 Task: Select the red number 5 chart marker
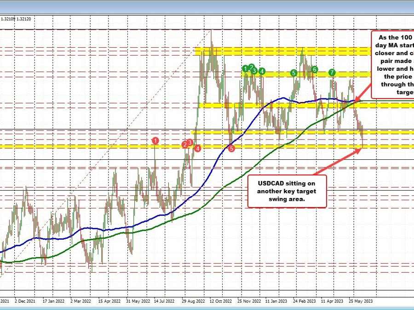231,149
